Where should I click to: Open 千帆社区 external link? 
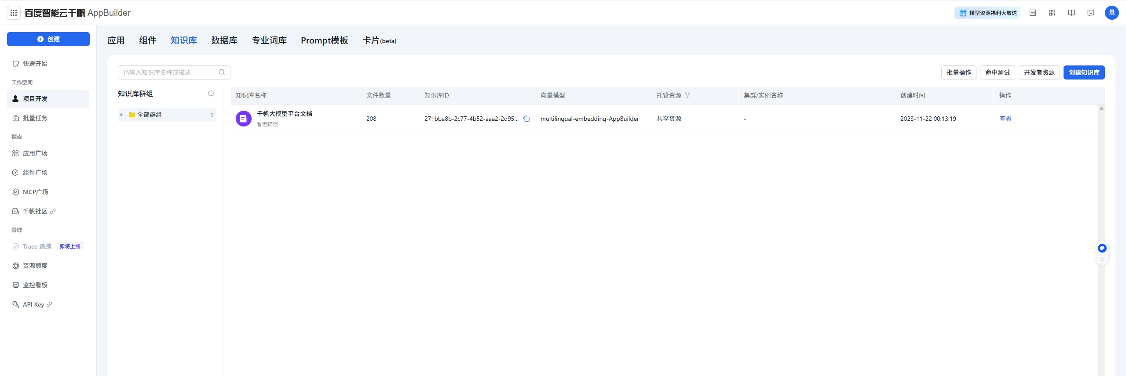(48, 211)
